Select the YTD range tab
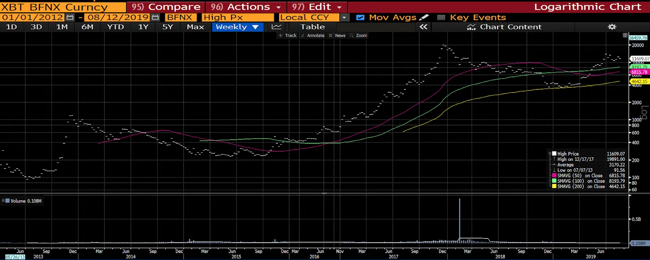 point(115,27)
